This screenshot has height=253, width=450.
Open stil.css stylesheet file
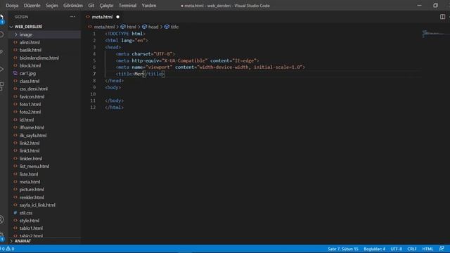26,212
